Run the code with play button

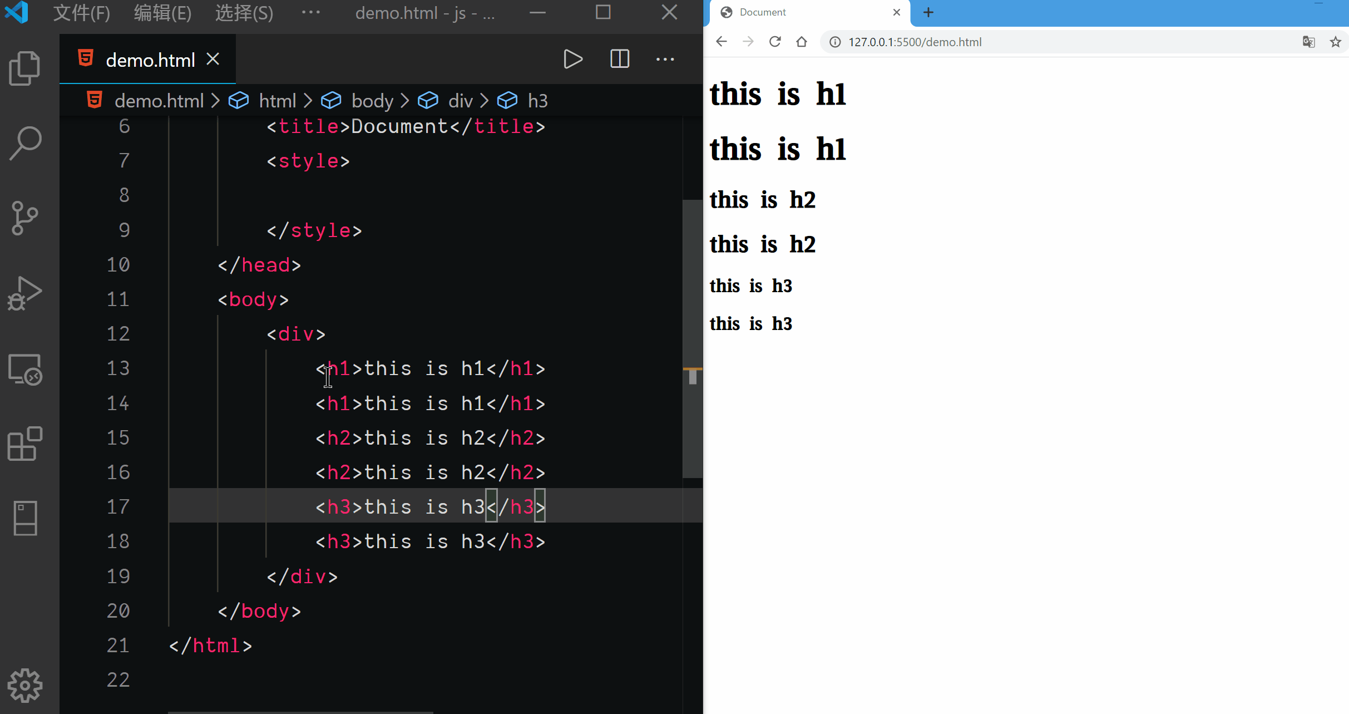572,59
